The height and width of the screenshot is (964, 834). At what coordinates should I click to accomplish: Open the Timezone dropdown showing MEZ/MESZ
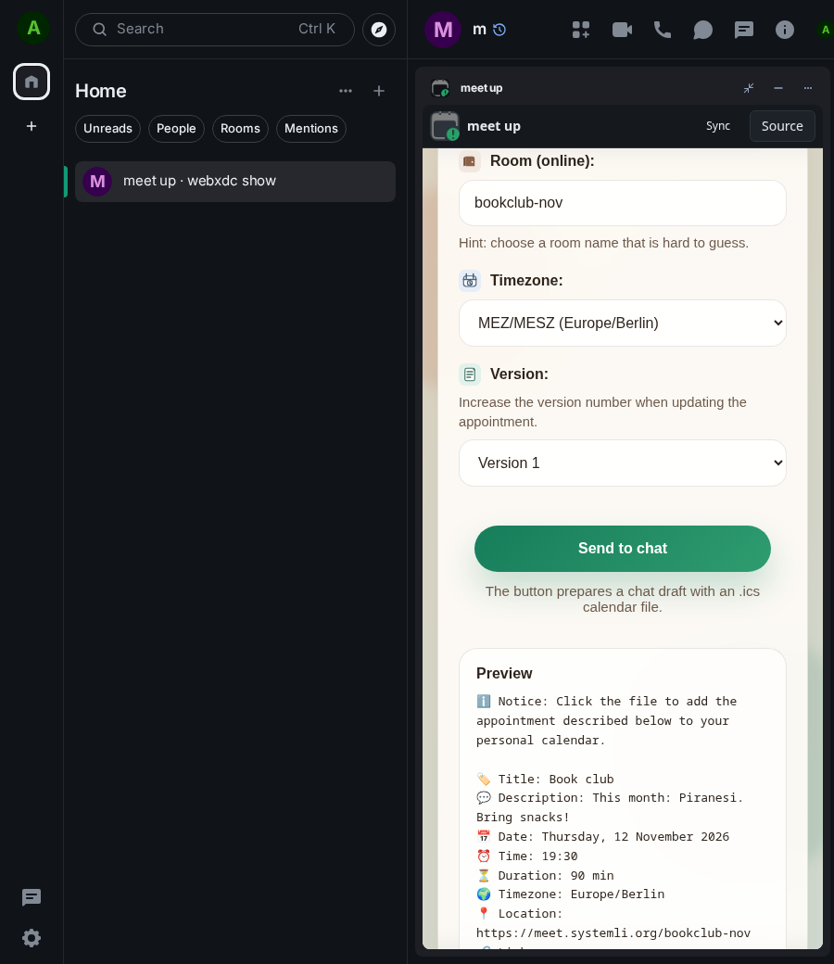[x=623, y=323]
